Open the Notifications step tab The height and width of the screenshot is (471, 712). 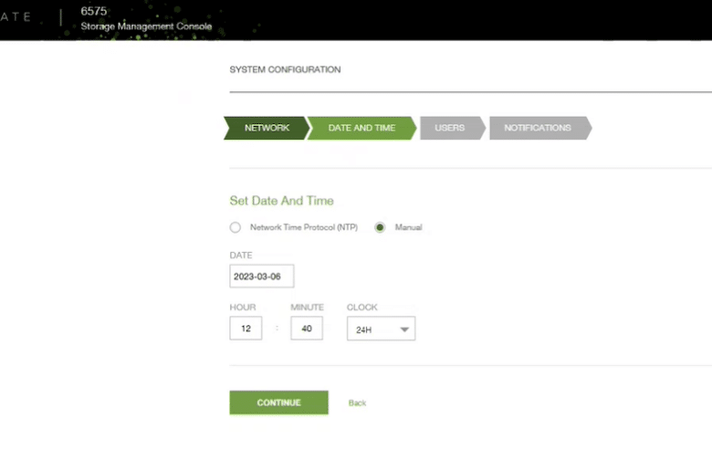(540, 128)
